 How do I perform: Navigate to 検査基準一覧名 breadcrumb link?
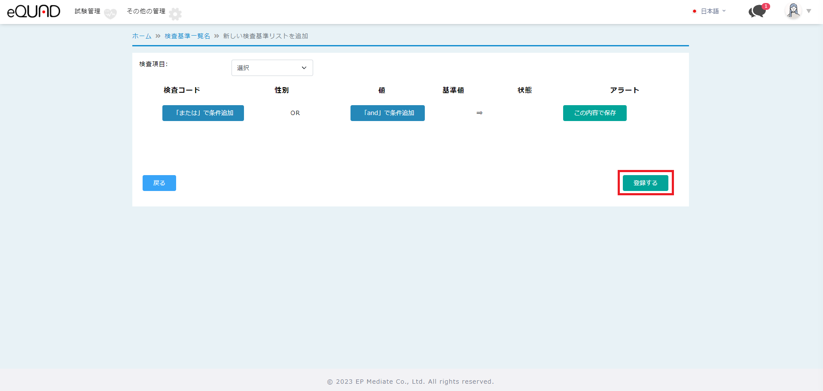(187, 36)
